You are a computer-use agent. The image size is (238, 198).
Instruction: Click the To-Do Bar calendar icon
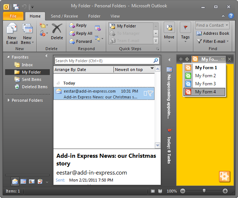click(x=170, y=70)
